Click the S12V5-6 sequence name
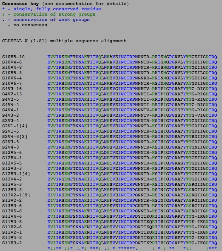This screenshot has width=222, height=251. pyautogui.click(x=12, y=152)
